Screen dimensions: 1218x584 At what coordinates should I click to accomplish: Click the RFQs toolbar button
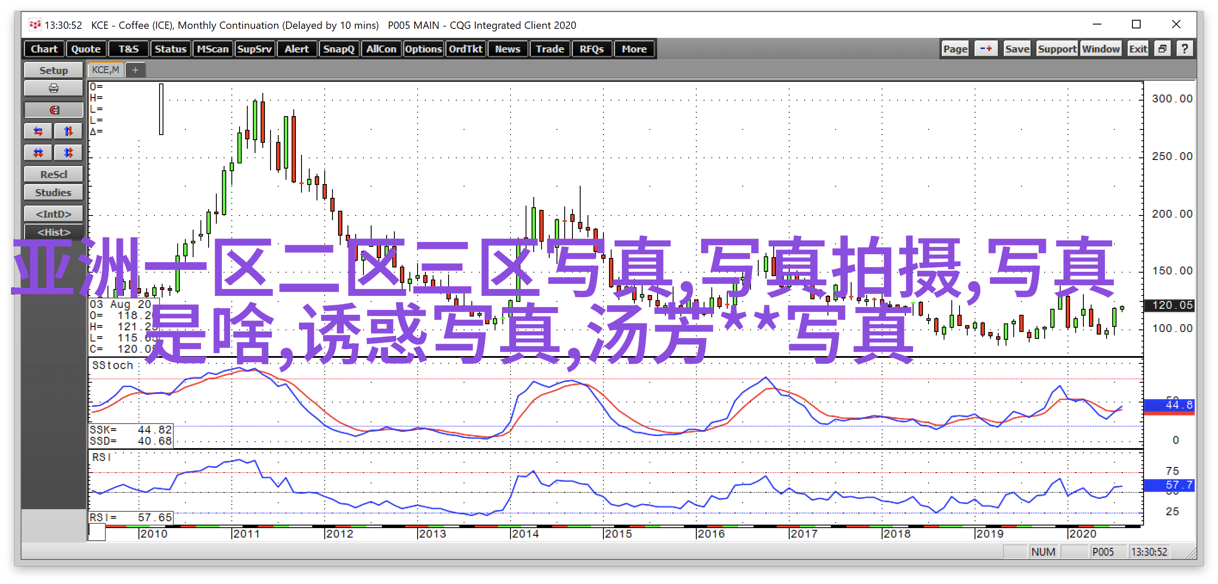tap(591, 49)
